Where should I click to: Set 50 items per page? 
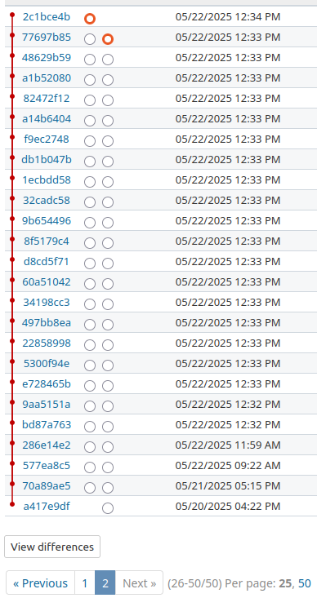tap(305, 583)
